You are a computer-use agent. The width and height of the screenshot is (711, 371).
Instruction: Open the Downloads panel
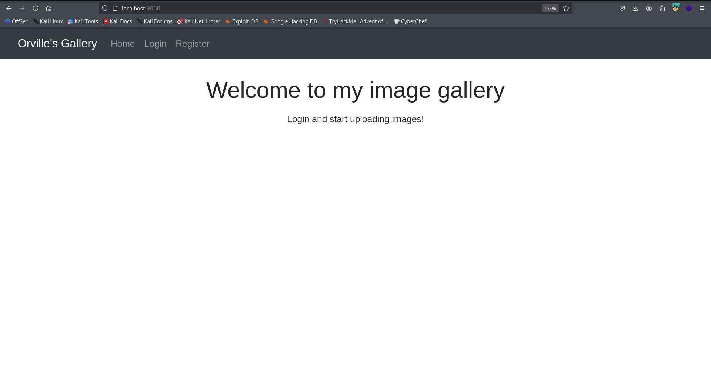click(635, 8)
